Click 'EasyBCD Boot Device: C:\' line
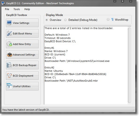 click(60, 41)
